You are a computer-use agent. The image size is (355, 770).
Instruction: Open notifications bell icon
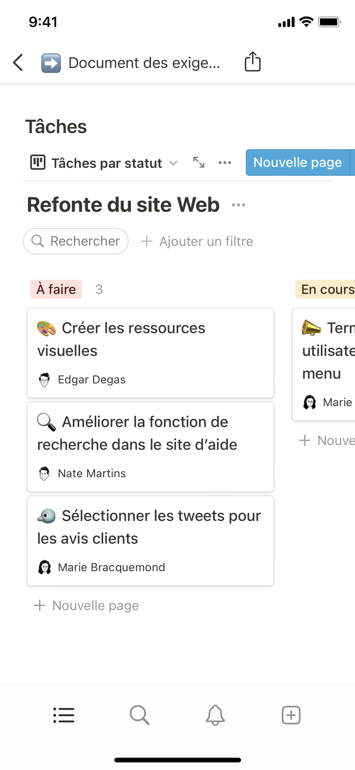click(x=215, y=715)
